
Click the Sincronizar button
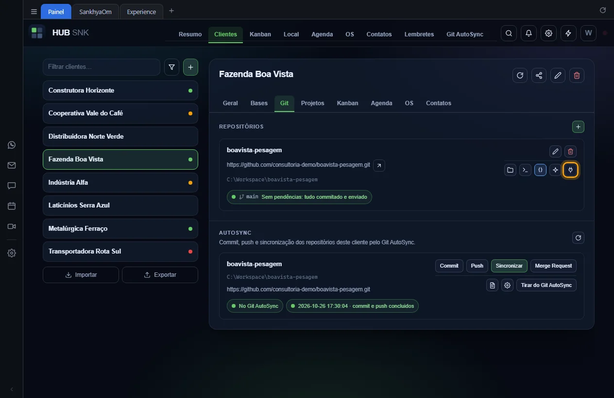(509, 266)
